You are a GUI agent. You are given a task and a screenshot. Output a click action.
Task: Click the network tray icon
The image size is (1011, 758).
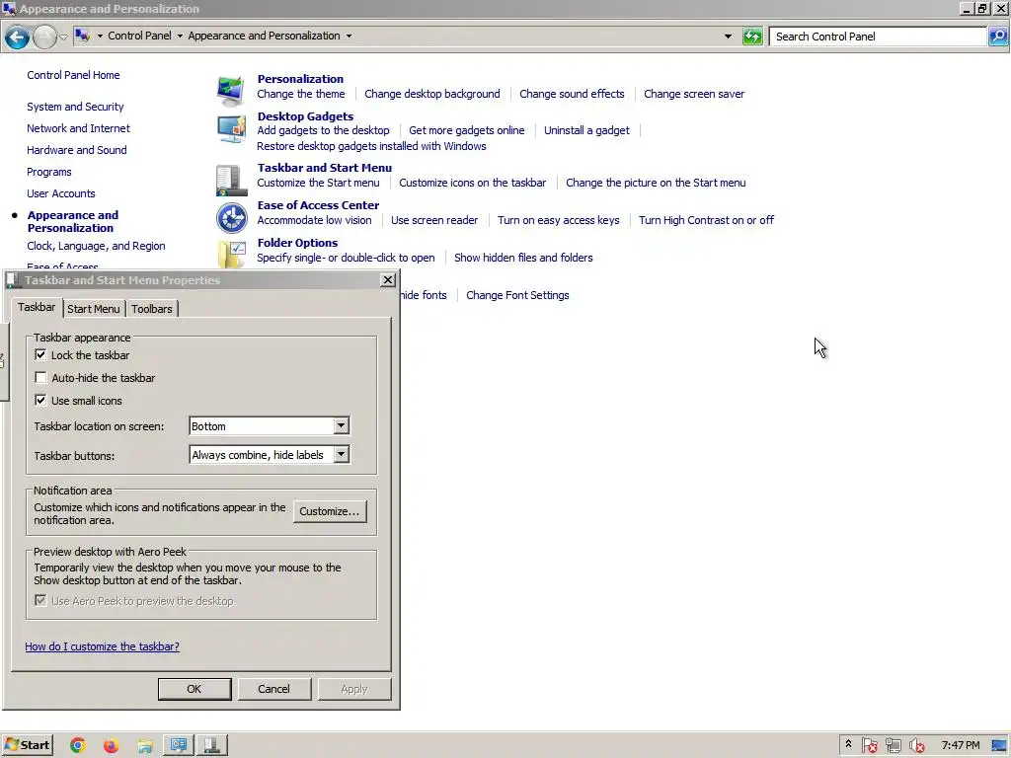coord(893,745)
